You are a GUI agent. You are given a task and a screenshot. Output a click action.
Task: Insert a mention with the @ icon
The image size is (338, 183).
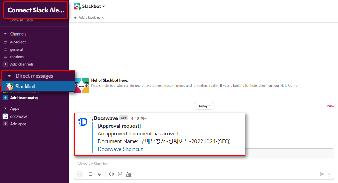120,174
